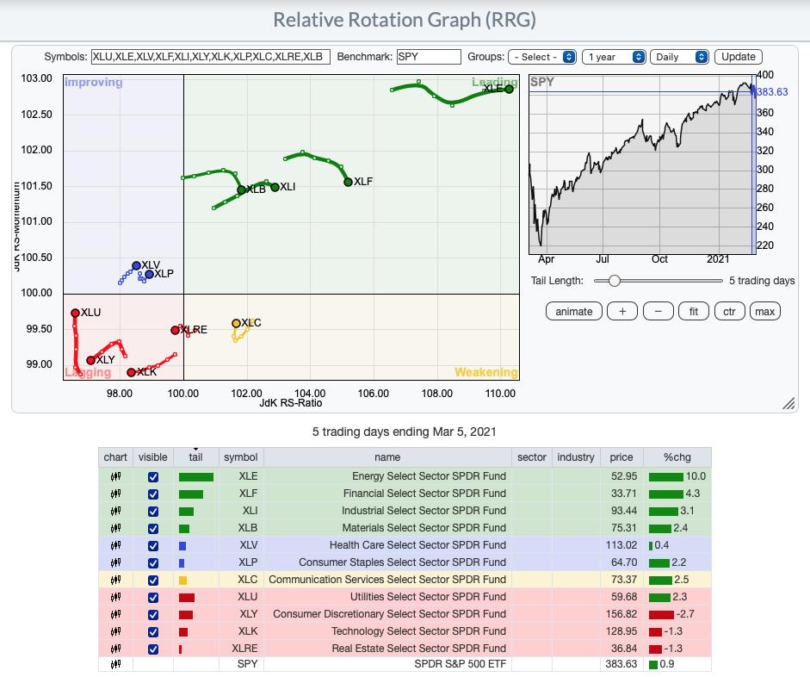Click Energy Select Sector SPDR Fund name
The height and width of the screenshot is (677, 810).
pos(429,476)
